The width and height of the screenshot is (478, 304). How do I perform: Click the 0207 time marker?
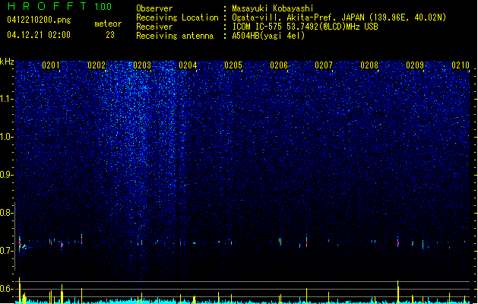(324, 65)
